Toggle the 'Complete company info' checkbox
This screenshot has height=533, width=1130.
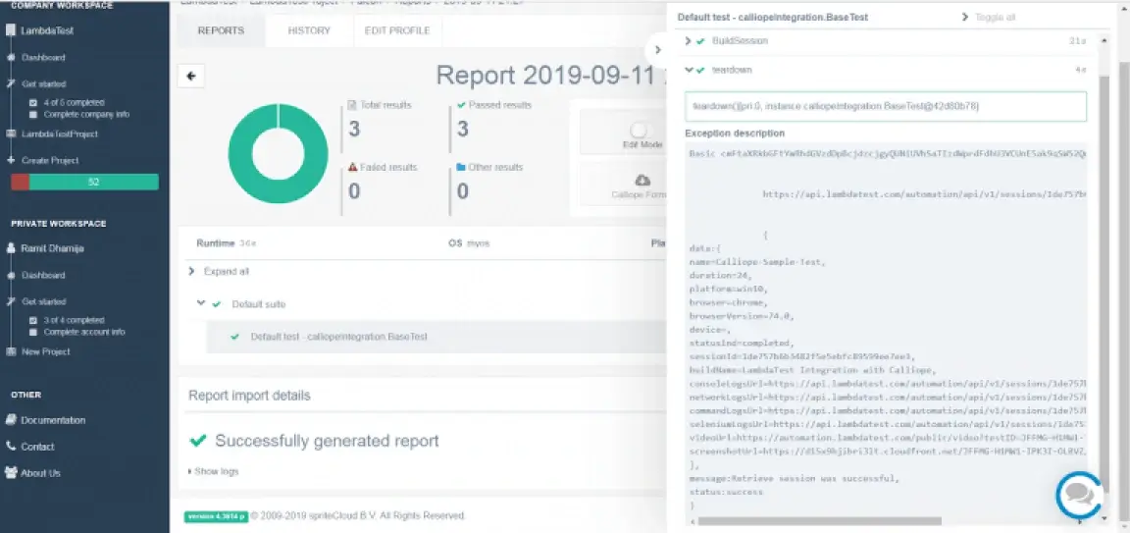(x=33, y=114)
